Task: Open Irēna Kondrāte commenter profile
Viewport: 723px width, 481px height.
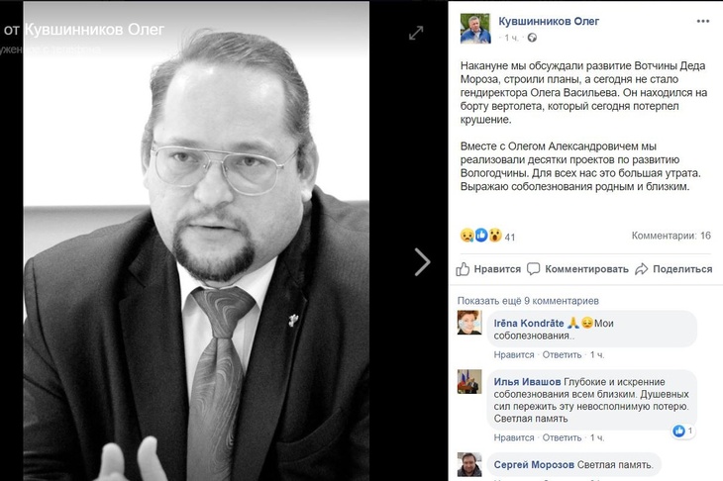Action: click(x=529, y=324)
